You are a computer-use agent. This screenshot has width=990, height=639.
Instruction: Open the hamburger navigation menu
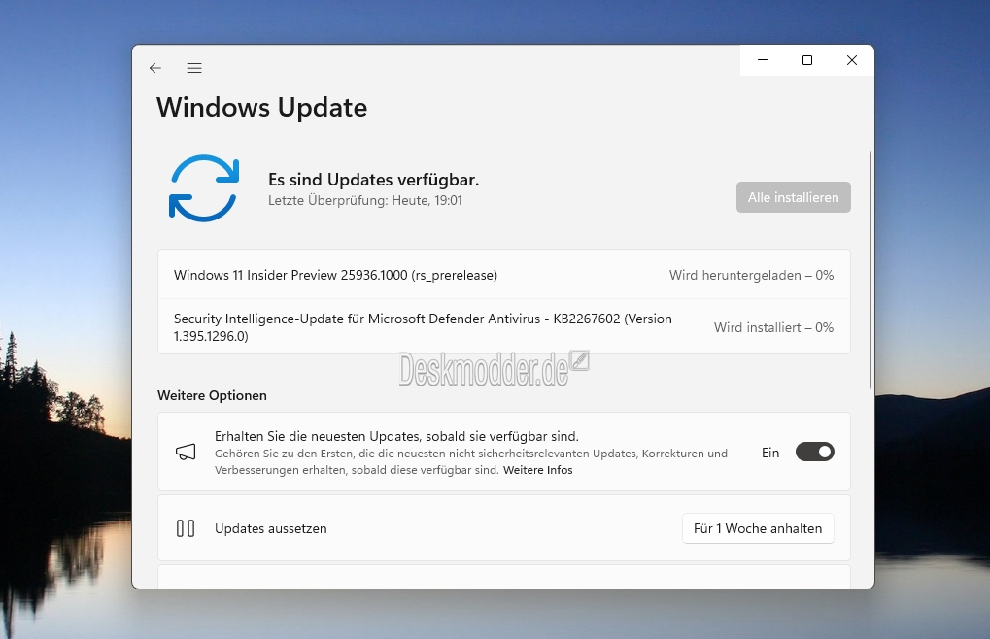pyautogui.click(x=194, y=68)
